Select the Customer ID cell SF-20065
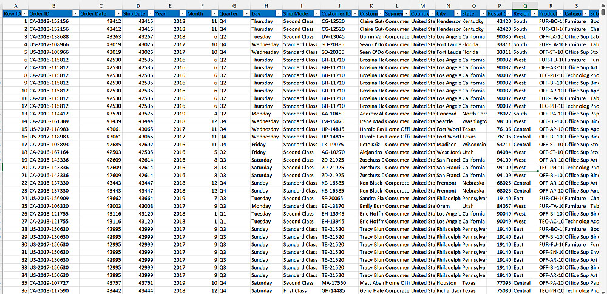This screenshot has width=607, height=294. [x=339, y=198]
